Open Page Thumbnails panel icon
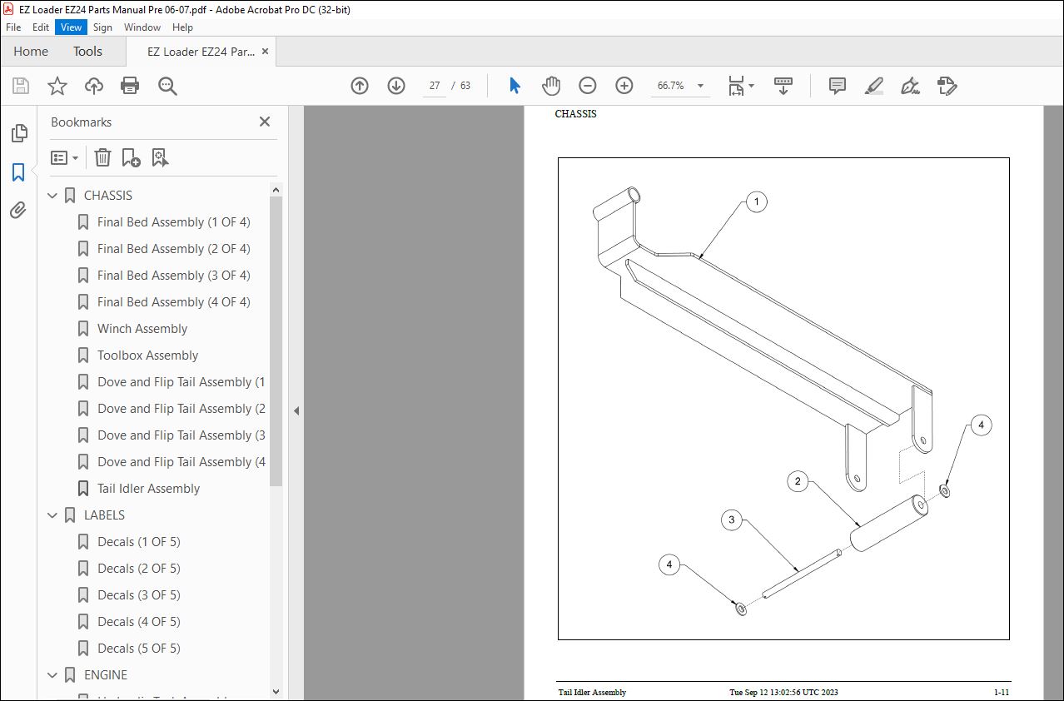The width and height of the screenshot is (1064, 701). (17, 133)
